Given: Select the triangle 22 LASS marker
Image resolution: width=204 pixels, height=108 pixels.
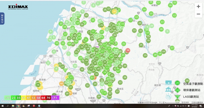Looking at the screenshot, I should [x=65, y=70].
